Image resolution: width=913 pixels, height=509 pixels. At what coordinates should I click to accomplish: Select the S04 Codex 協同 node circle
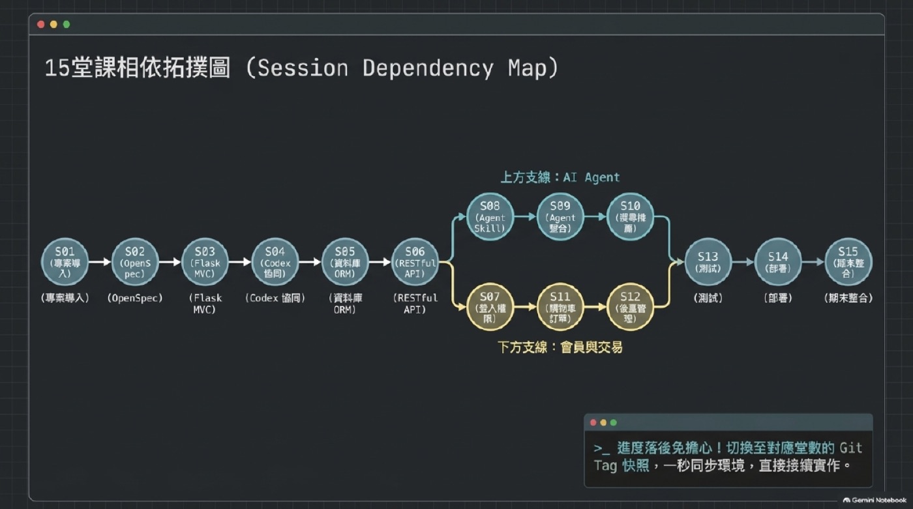point(275,262)
